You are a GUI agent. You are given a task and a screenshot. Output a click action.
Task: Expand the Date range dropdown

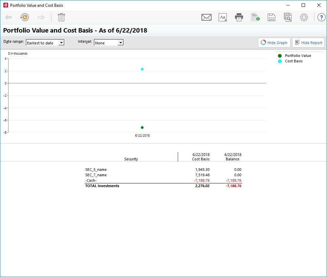pos(61,43)
